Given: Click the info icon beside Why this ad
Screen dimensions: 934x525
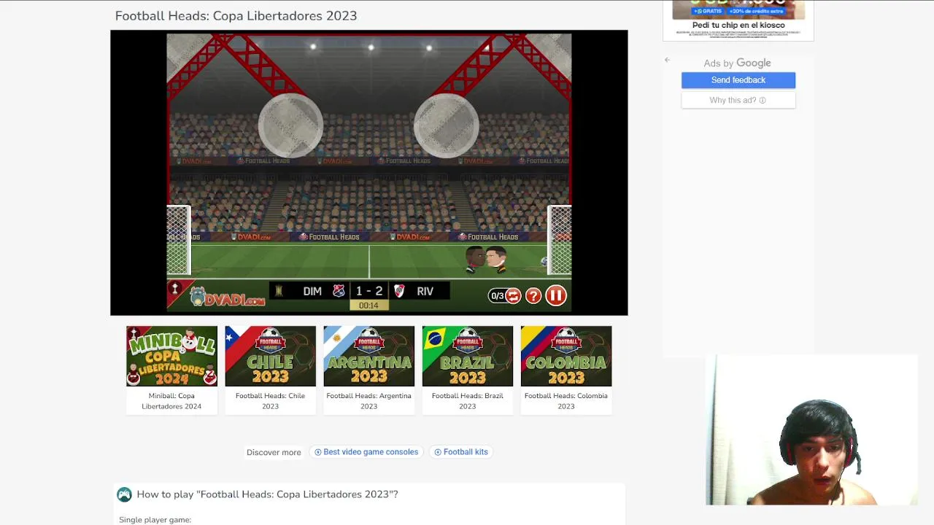Looking at the screenshot, I should click(763, 101).
